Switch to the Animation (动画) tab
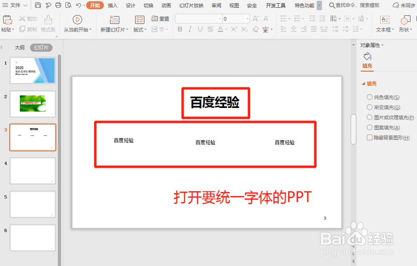The width and height of the screenshot is (417, 266). [x=166, y=5]
